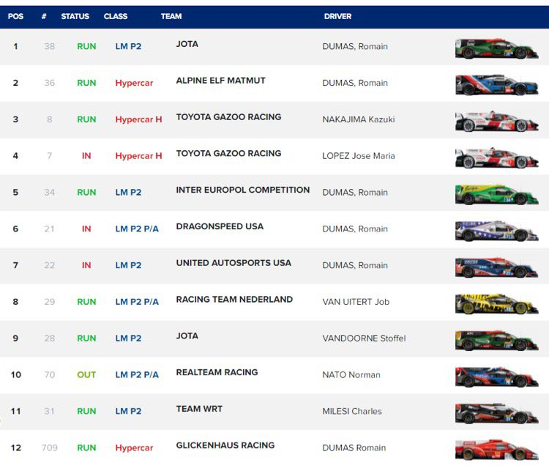The width and height of the screenshot is (549, 466).
Task: Select the Realteam Racing car image
Action: pos(496,377)
